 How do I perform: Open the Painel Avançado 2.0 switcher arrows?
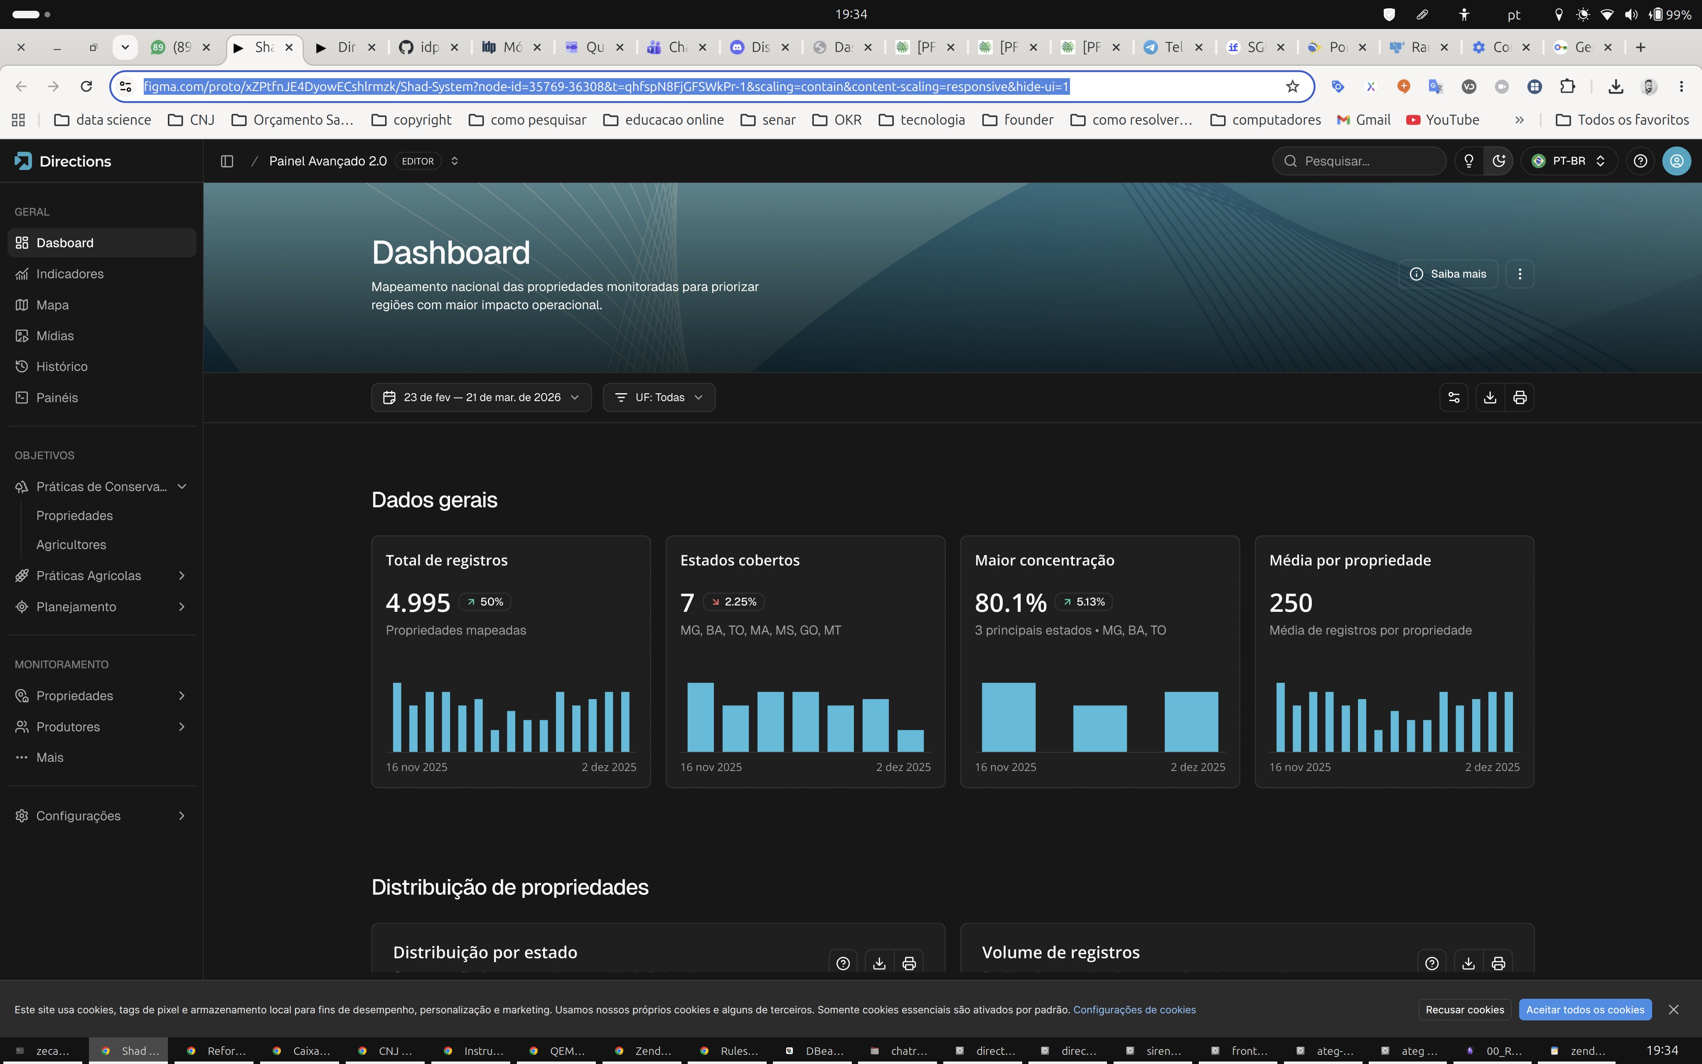(x=454, y=161)
